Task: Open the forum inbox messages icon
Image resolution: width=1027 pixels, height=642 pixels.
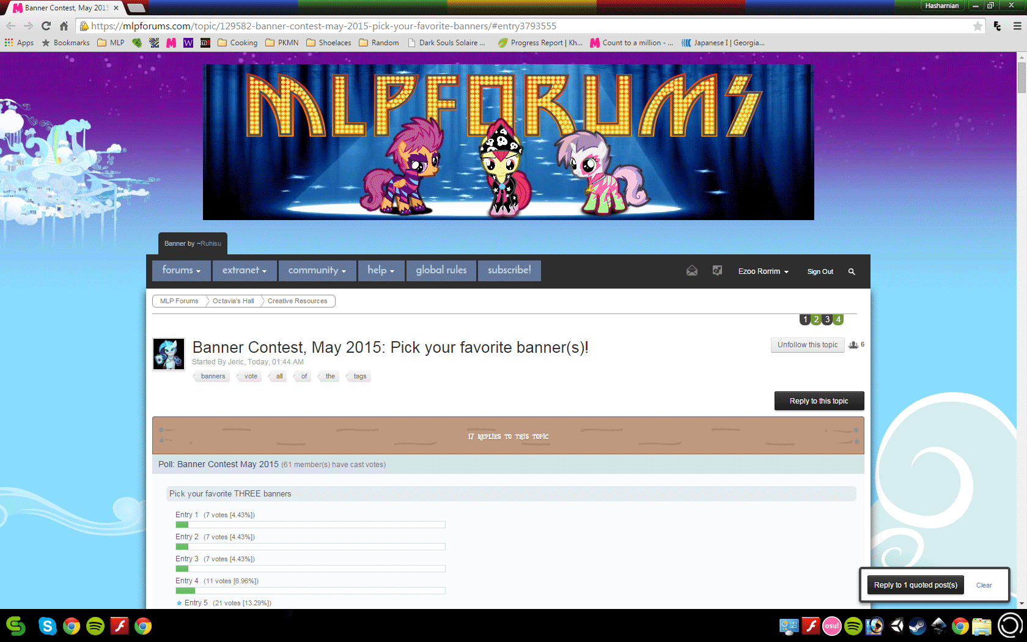Action: coord(692,271)
